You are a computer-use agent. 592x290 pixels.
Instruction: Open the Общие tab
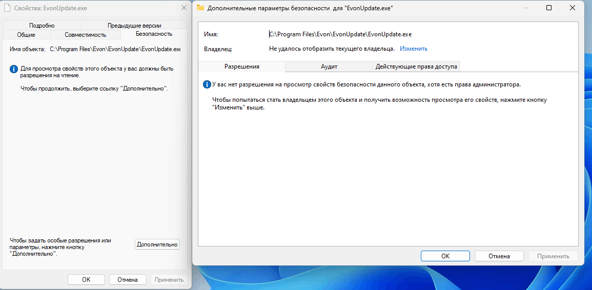[x=26, y=35]
